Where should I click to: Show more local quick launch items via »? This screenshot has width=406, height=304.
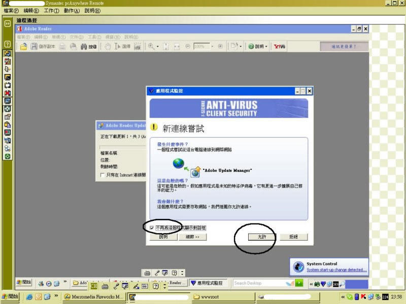pyautogui.click(x=56, y=296)
